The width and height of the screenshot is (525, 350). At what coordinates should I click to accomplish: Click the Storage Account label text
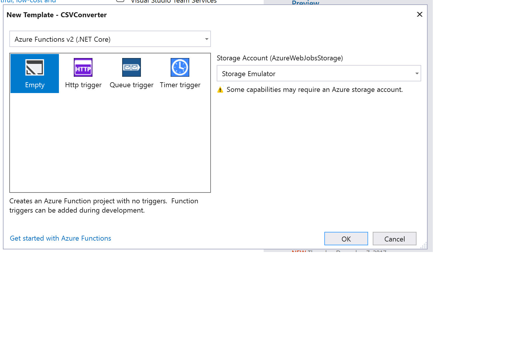pyautogui.click(x=280, y=58)
